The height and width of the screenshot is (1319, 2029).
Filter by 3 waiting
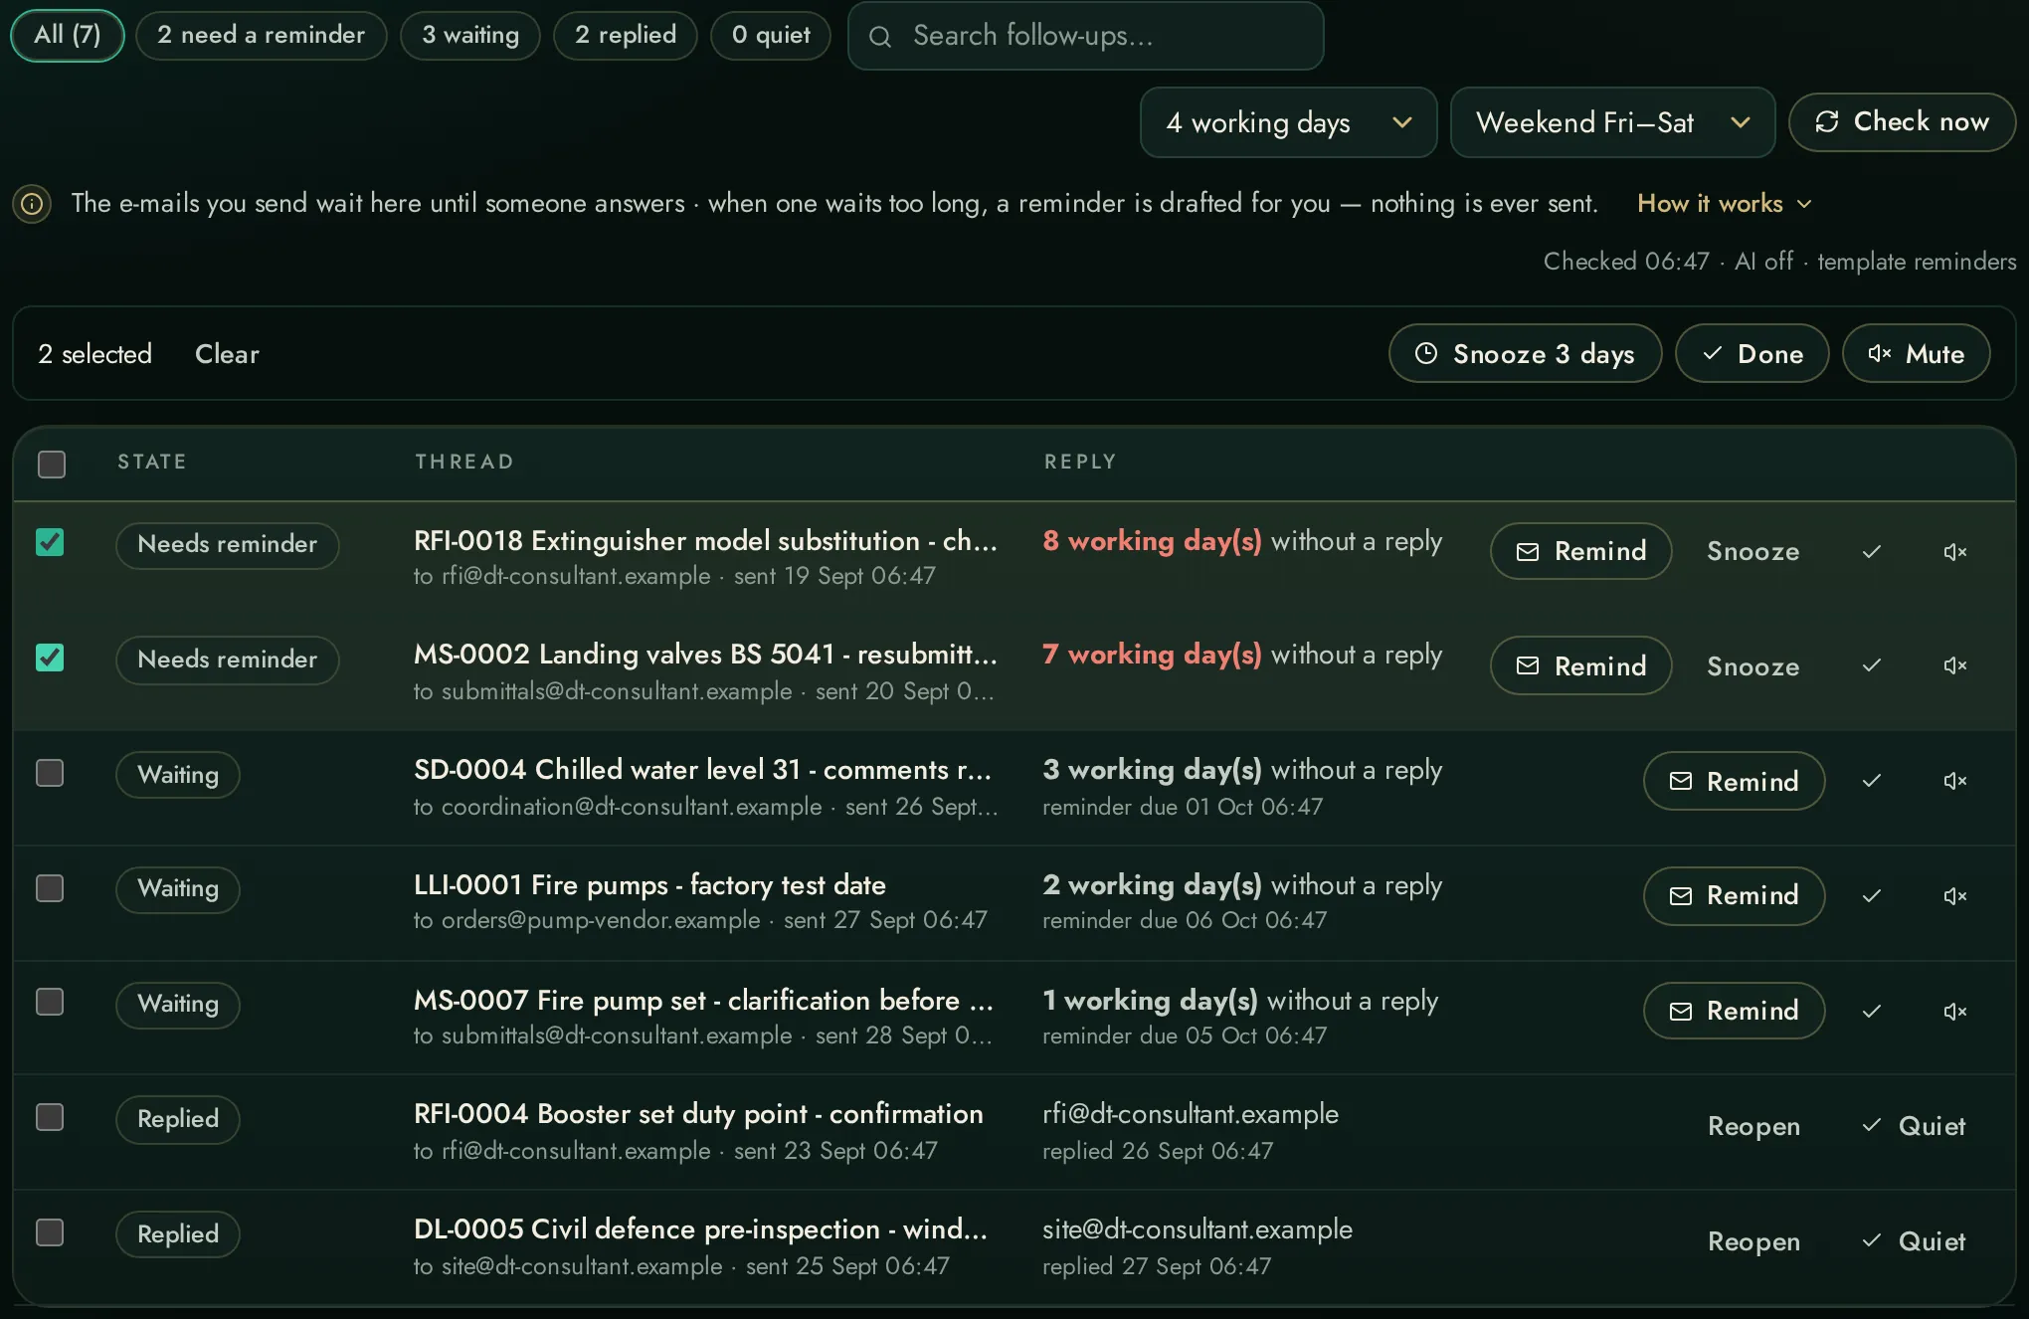(x=470, y=35)
